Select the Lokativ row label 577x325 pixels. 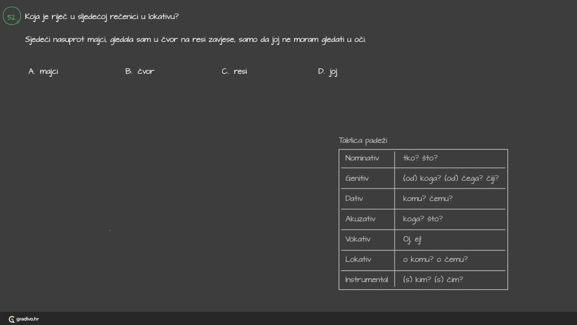[358, 259]
